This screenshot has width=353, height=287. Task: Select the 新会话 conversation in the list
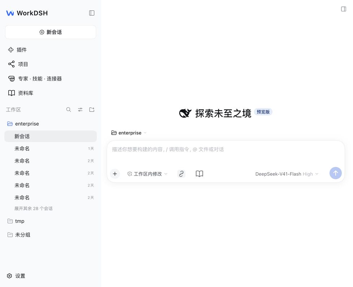coord(51,136)
